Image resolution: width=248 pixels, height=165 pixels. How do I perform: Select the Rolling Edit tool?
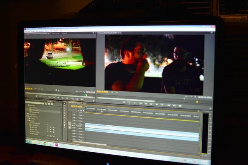pyautogui.click(x=64, y=111)
